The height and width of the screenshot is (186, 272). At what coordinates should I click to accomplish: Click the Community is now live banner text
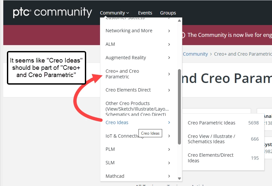(230, 35)
